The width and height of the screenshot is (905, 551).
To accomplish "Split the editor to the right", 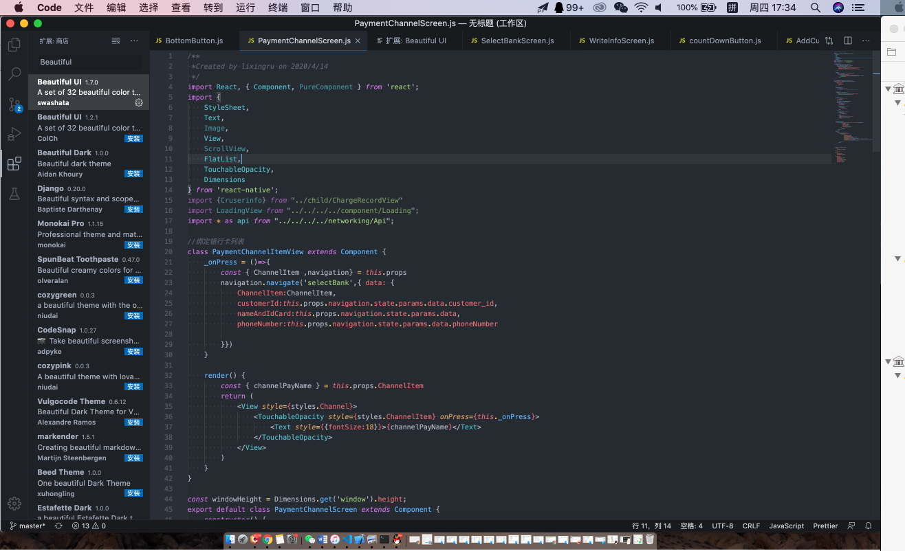I will (x=848, y=41).
